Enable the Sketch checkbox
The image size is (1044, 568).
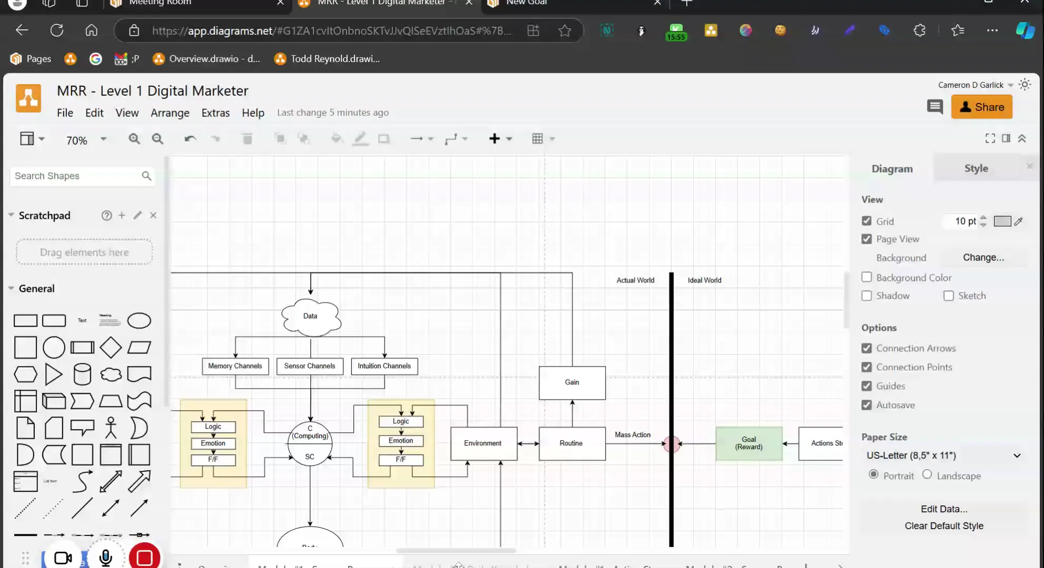point(949,296)
